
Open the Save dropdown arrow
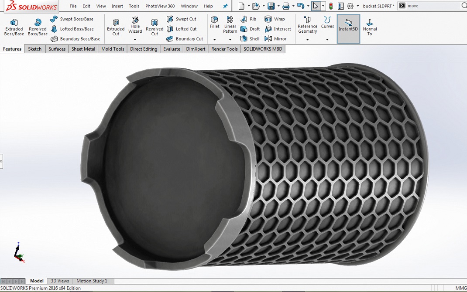click(278, 6)
